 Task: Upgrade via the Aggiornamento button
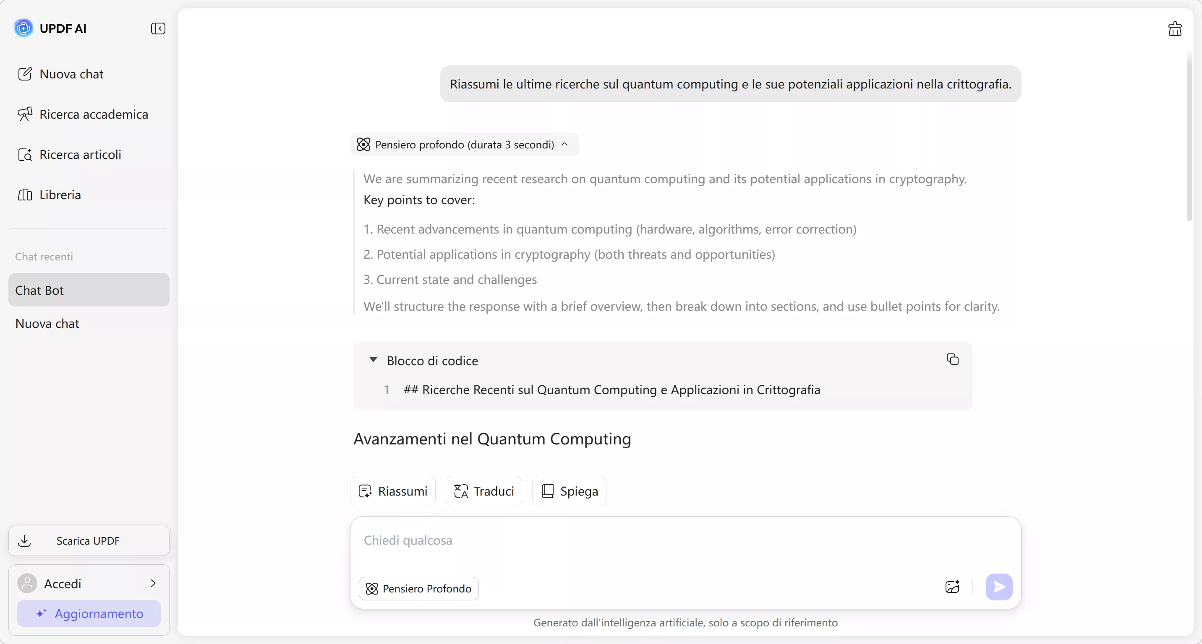tap(89, 613)
